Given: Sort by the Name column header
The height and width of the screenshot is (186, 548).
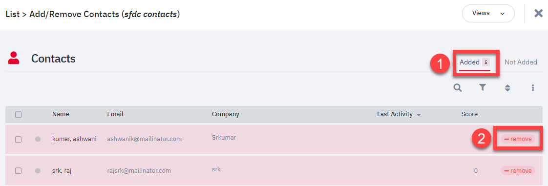Looking at the screenshot, I should click(x=61, y=114).
